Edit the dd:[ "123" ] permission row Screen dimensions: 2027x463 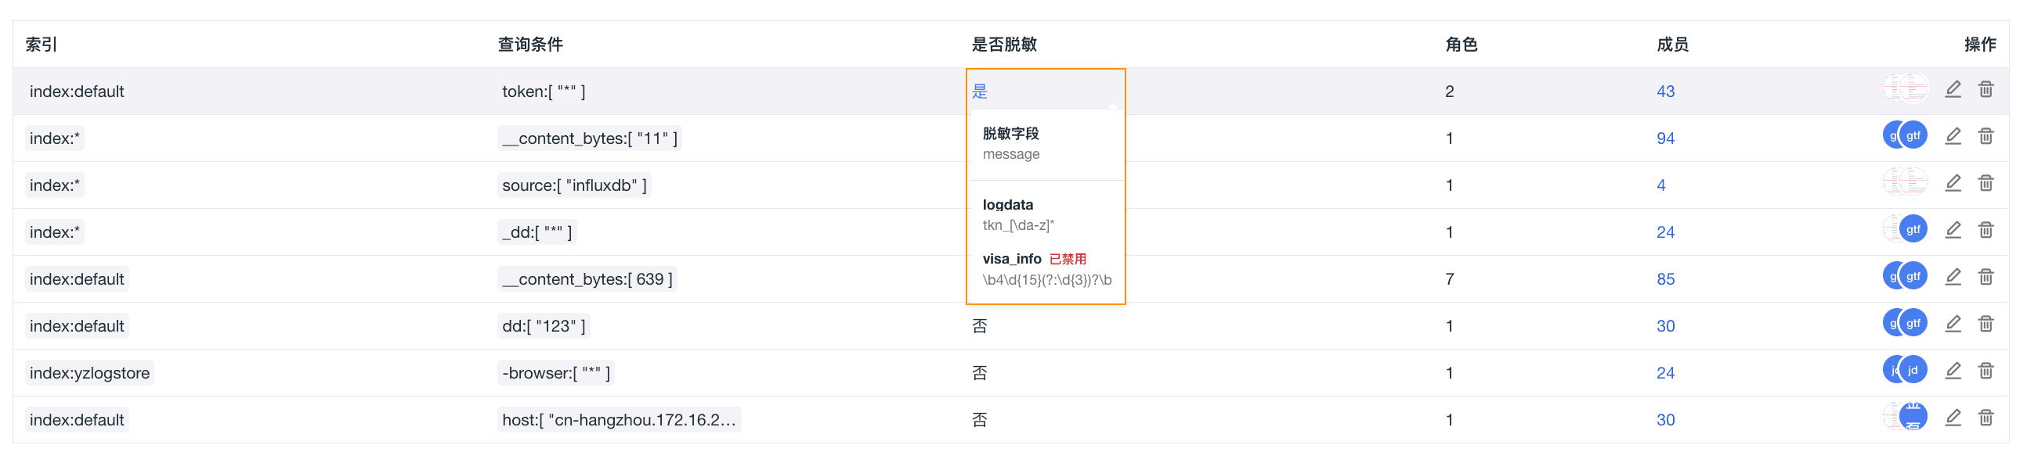point(1953,325)
